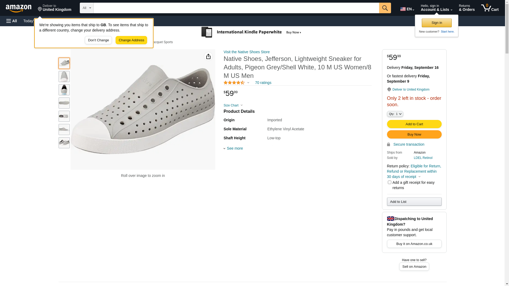Open the Qty quantity dropdown
The width and height of the screenshot is (509, 286).
coord(395,114)
